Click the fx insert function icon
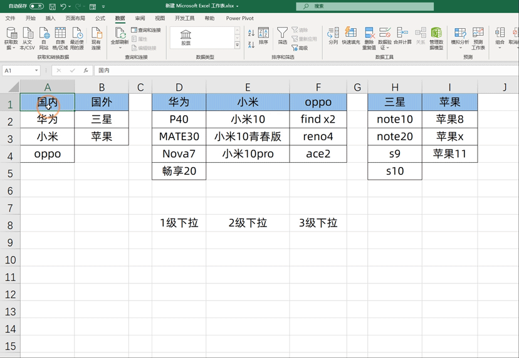The image size is (519, 358). 86,70
